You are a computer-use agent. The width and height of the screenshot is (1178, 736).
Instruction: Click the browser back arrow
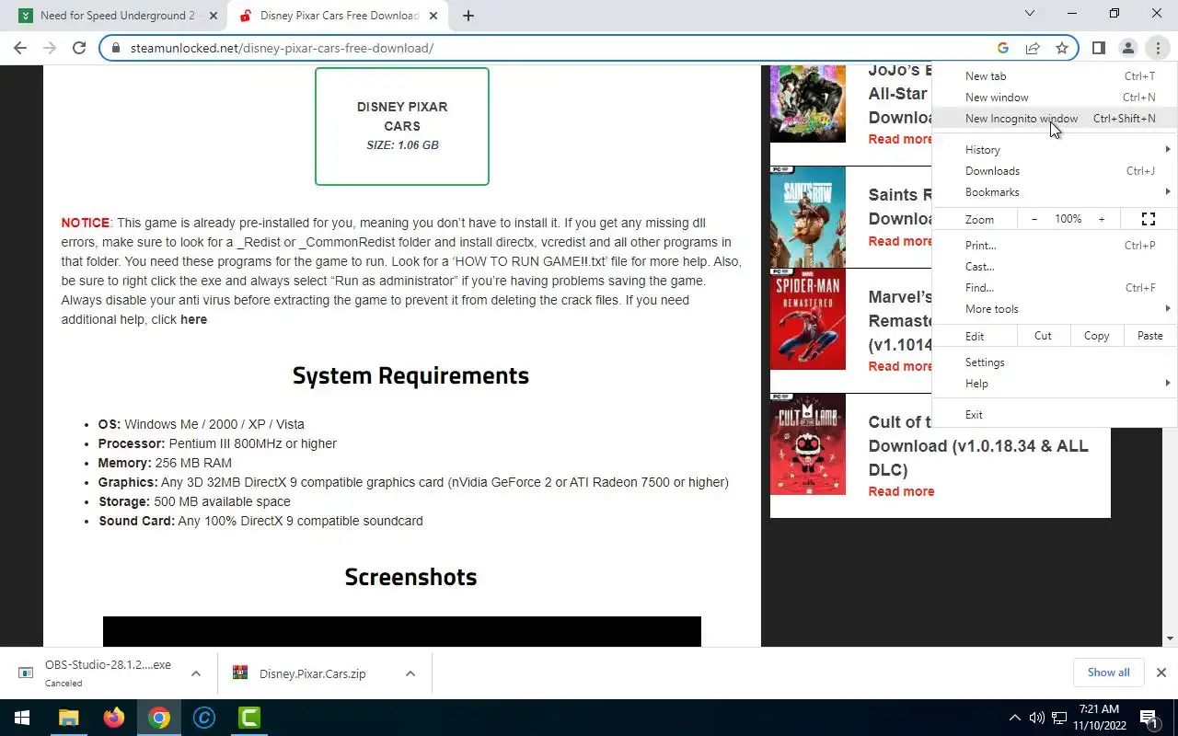pos(20,48)
